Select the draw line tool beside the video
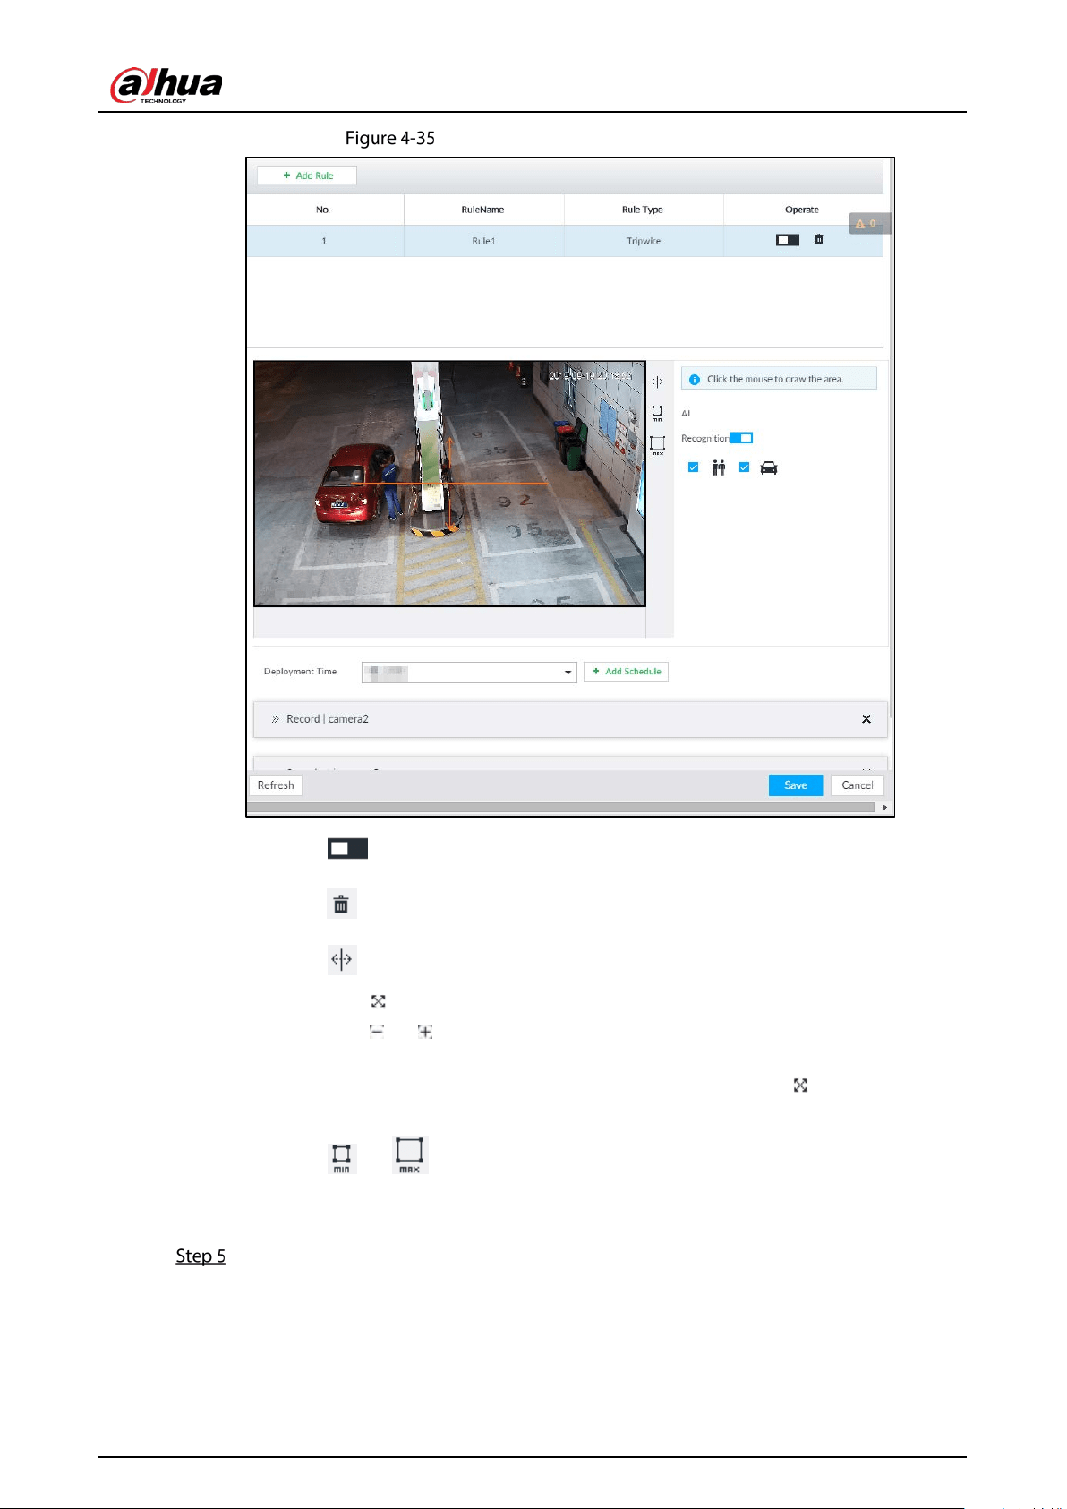The width and height of the screenshot is (1067, 1509). coord(658,382)
